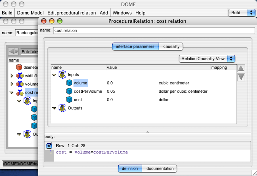Click the blue cube icon beside costPerVolume
The width and height of the screenshot is (257, 176).
click(x=69, y=91)
